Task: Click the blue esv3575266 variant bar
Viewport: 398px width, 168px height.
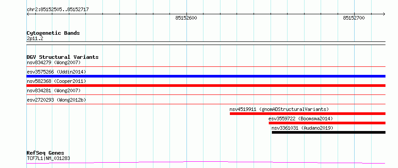Action: (206, 76)
